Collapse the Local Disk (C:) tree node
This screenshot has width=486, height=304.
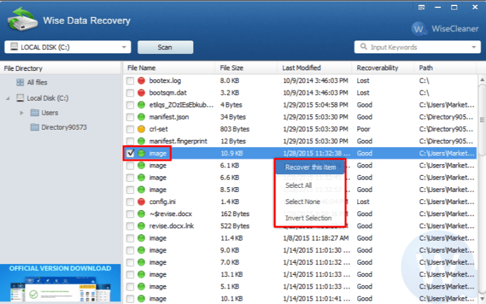pyautogui.click(x=7, y=99)
